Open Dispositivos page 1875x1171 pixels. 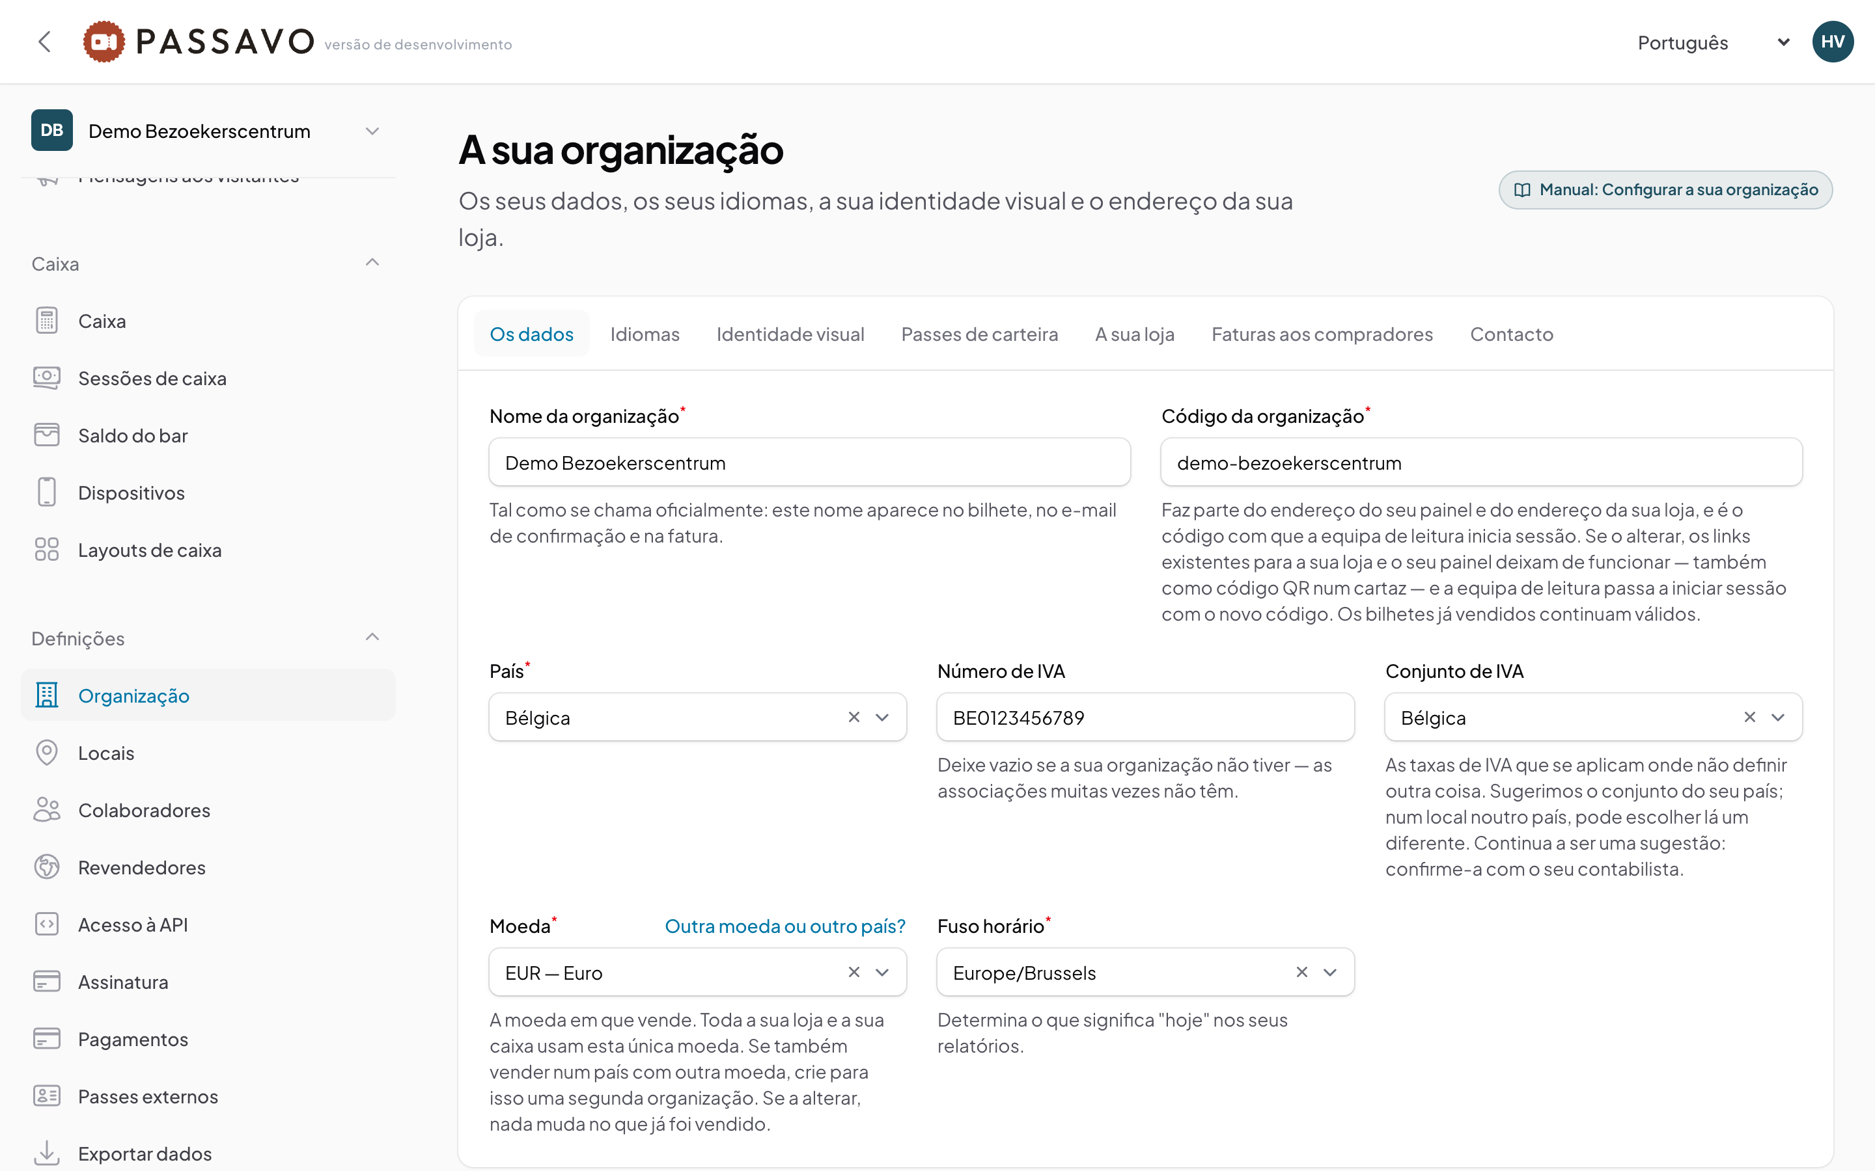click(208, 492)
